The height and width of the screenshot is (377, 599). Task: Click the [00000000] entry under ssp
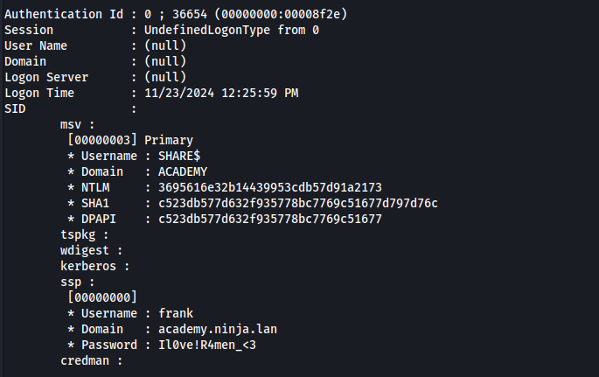[102, 297]
